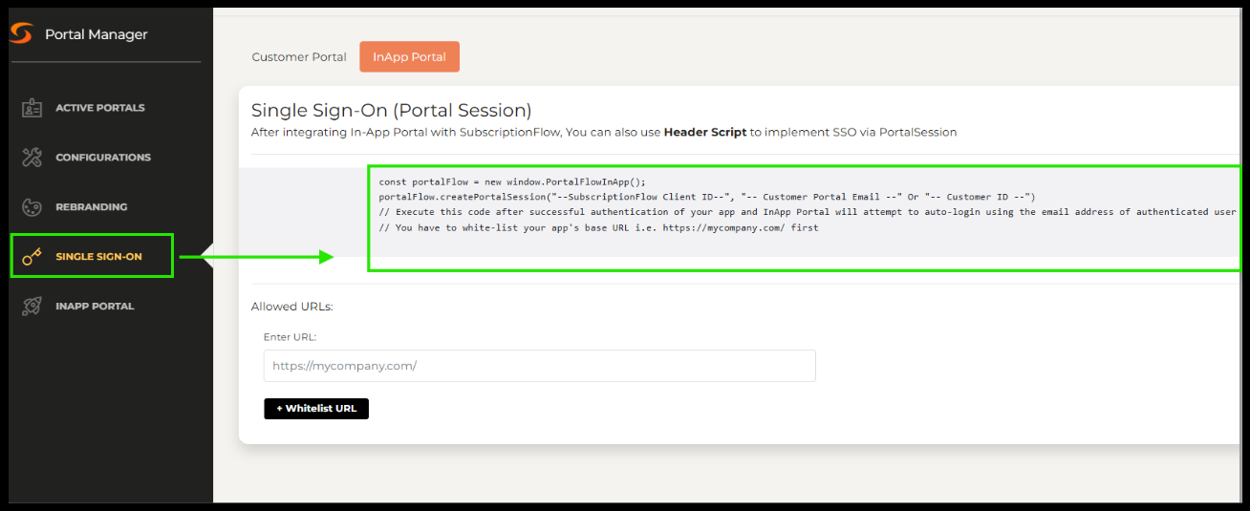Go to the Rebranding section label
1250x511 pixels.
click(x=92, y=207)
